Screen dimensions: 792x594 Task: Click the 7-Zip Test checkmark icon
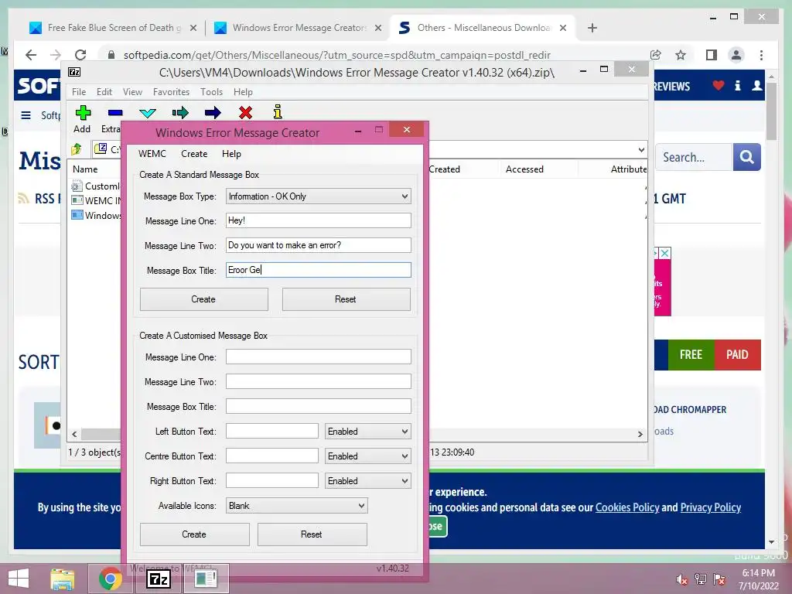[148, 113]
